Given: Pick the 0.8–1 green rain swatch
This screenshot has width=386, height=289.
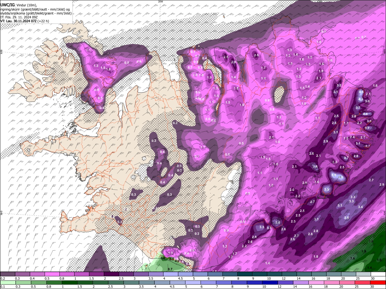Looking at the screenshot, I should 54,283.
